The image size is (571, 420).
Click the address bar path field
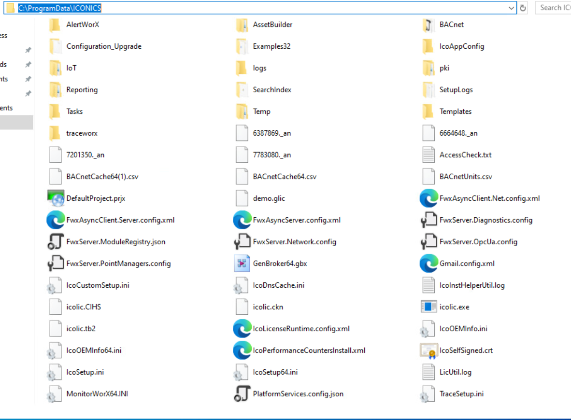pos(260,8)
